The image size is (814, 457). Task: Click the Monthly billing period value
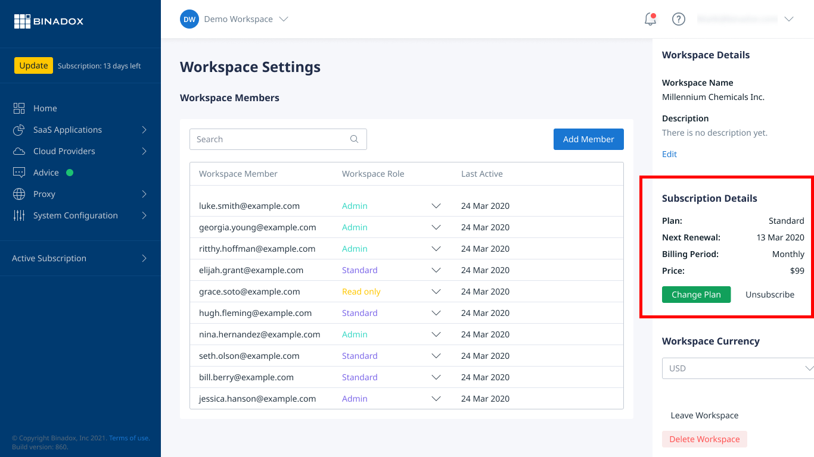point(788,254)
